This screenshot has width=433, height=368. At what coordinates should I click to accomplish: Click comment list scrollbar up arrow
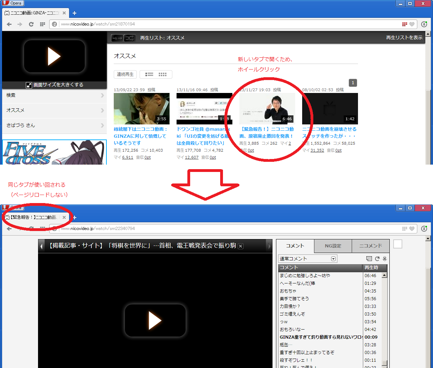pos(385,275)
